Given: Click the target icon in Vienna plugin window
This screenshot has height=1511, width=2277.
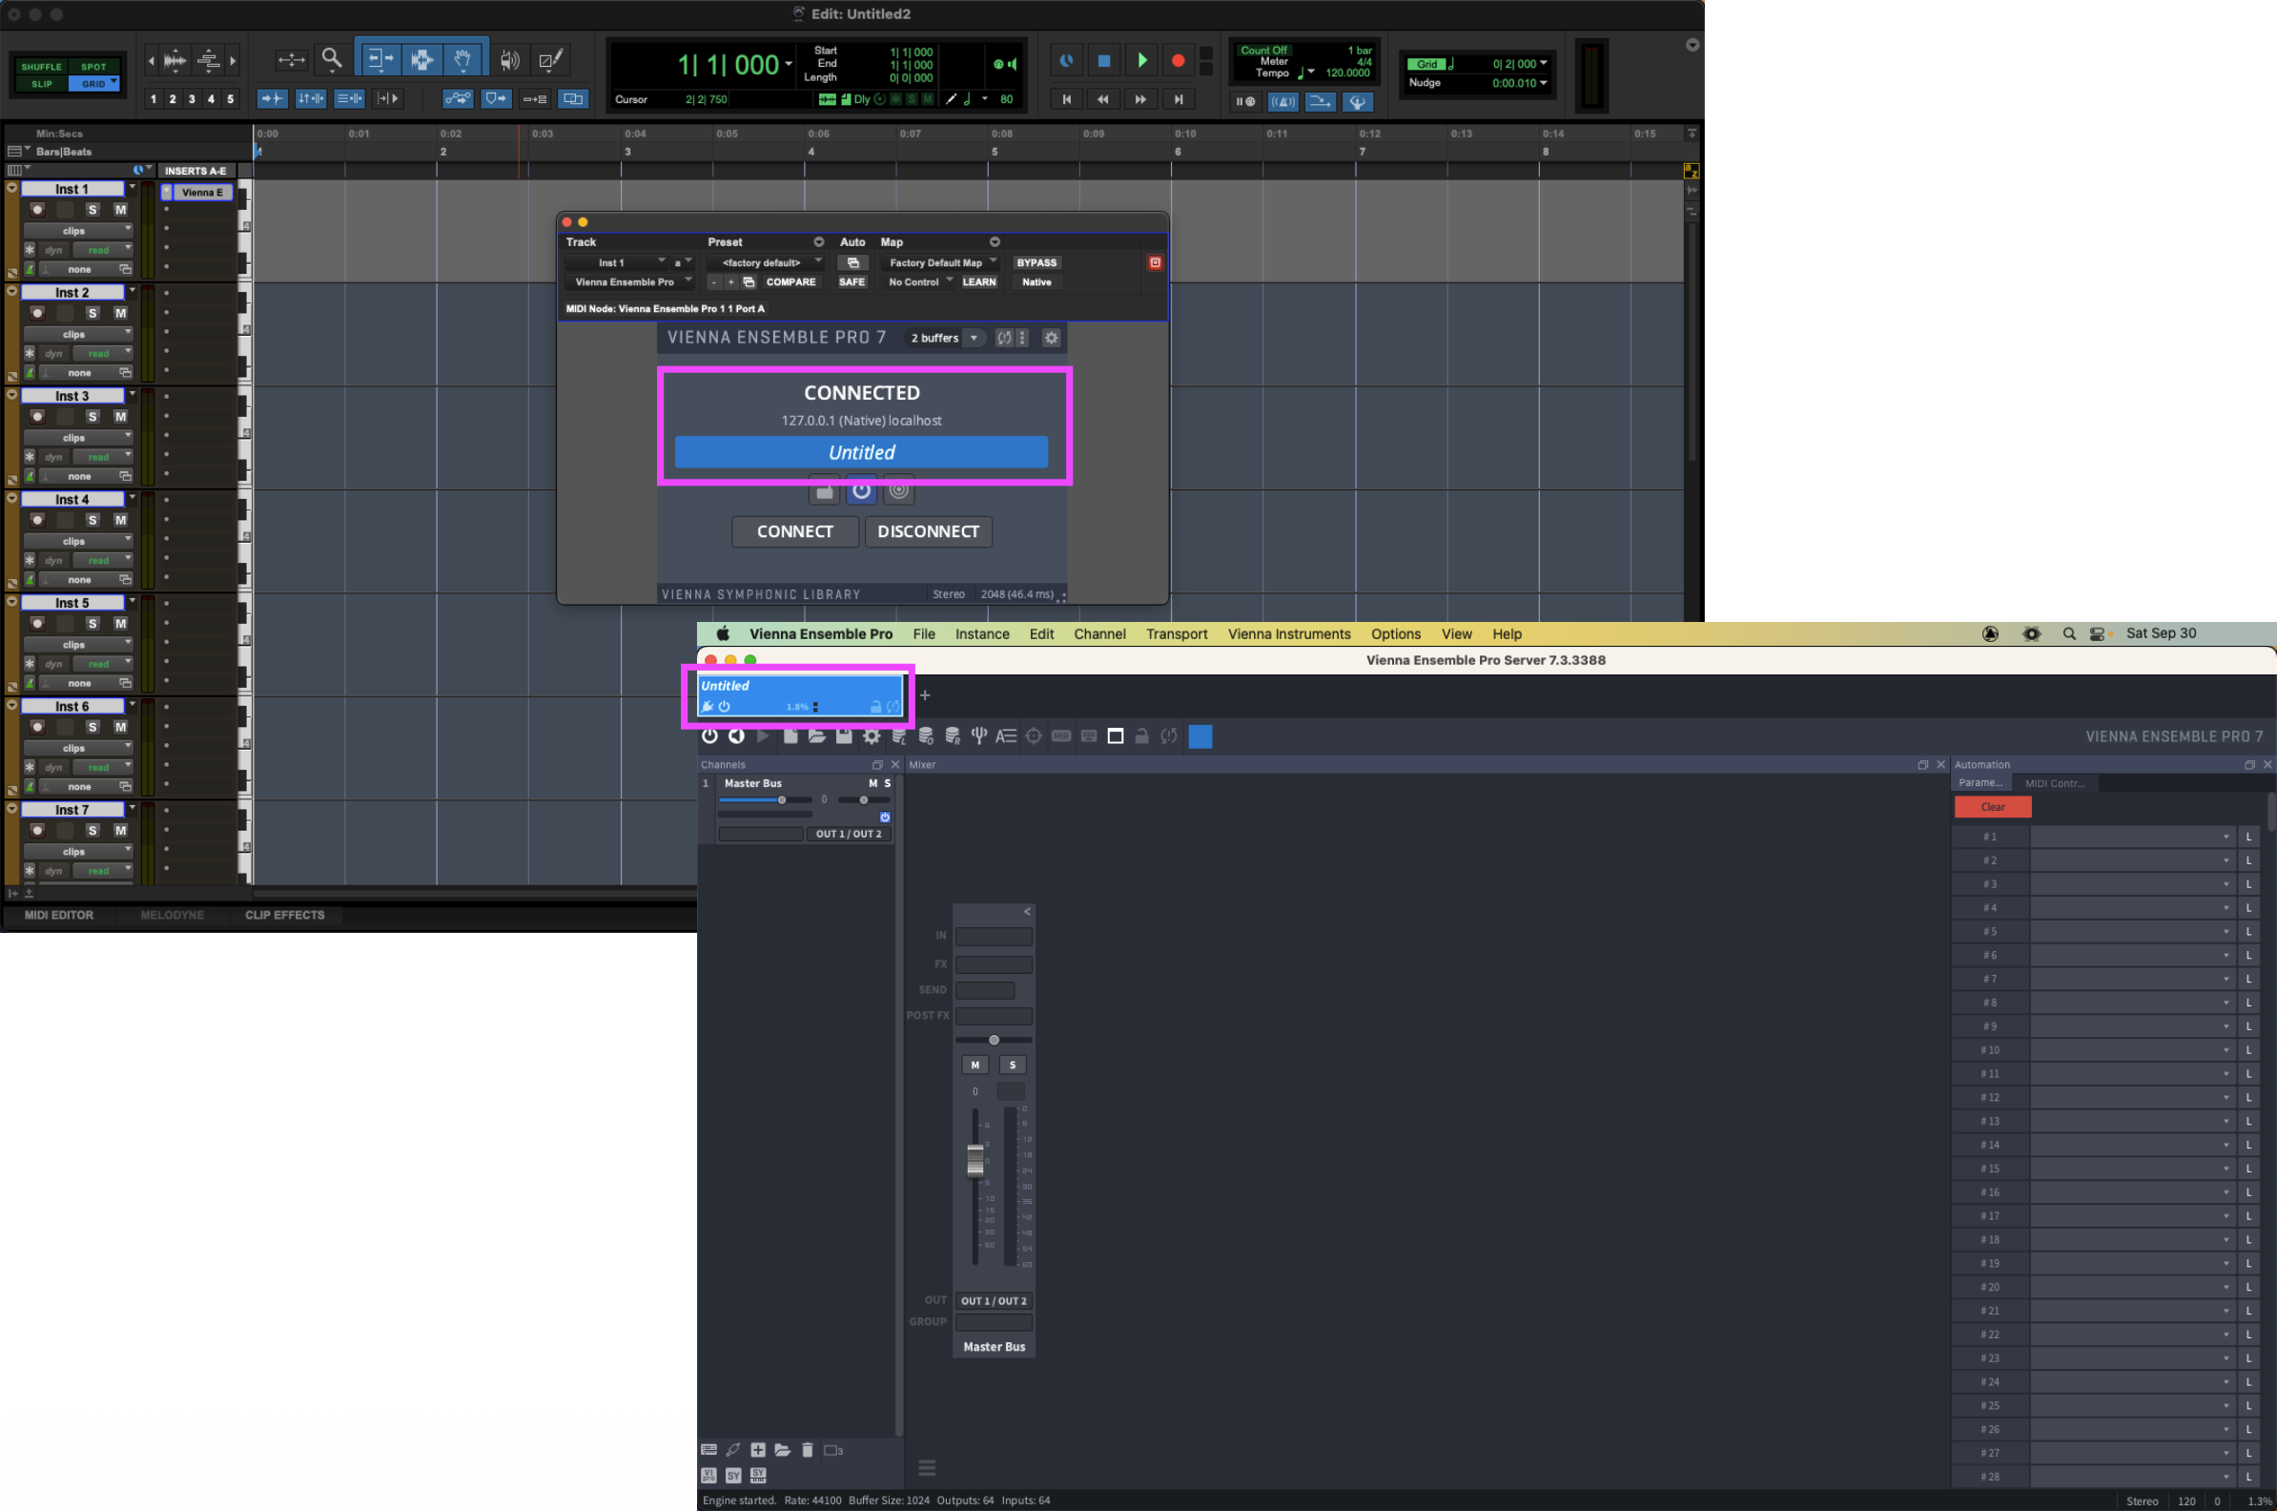Looking at the screenshot, I should point(898,491).
